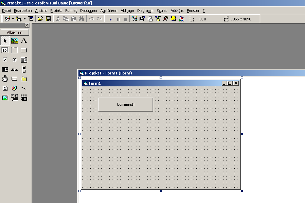This screenshot has height=203, width=305.
Task: Click the Undo arrow icon
Action: click(91, 19)
